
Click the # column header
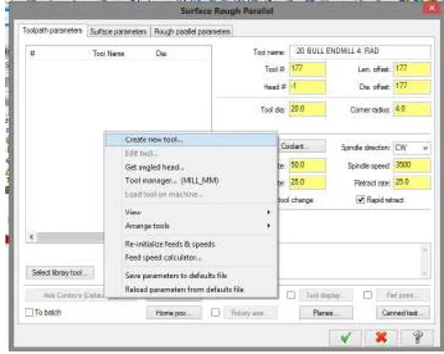coord(33,53)
